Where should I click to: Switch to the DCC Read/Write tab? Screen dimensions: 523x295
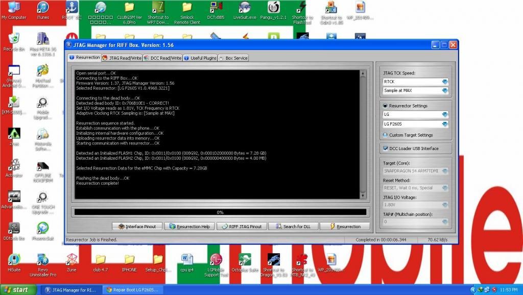coord(162,58)
